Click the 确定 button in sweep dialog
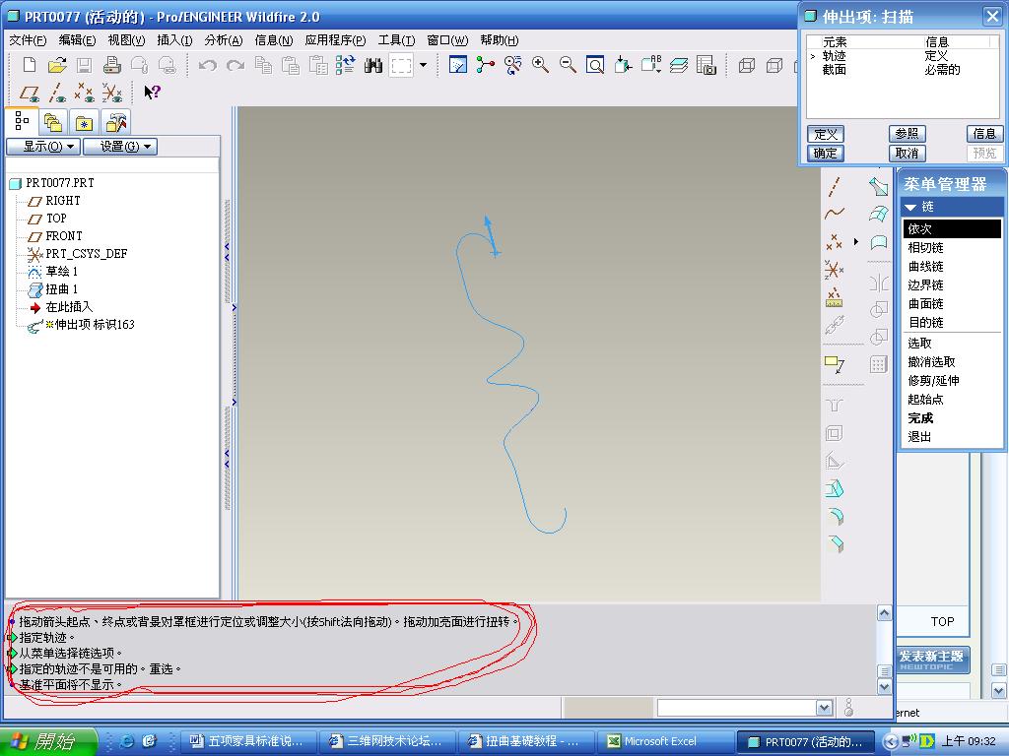The height and width of the screenshot is (756, 1009). [826, 153]
